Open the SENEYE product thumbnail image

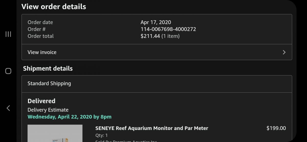coord(55,133)
